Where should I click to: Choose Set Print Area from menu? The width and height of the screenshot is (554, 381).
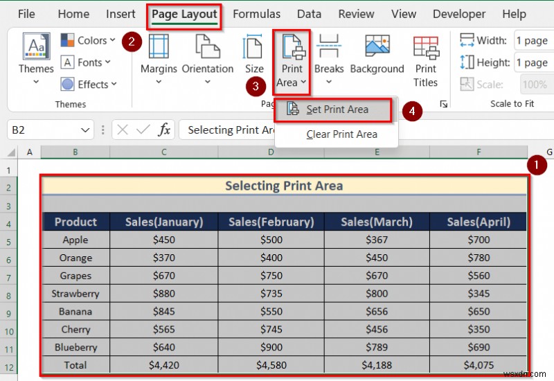pos(337,109)
